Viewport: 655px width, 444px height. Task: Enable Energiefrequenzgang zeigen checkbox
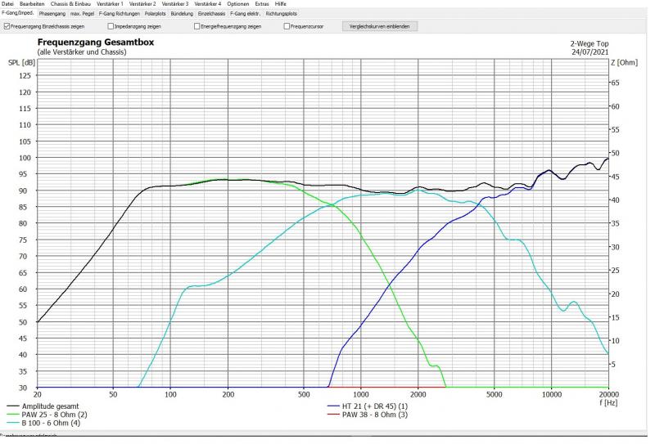click(197, 26)
